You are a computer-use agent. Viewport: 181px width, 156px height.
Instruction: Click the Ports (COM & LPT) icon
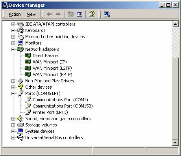pyautogui.click(x=20, y=93)
